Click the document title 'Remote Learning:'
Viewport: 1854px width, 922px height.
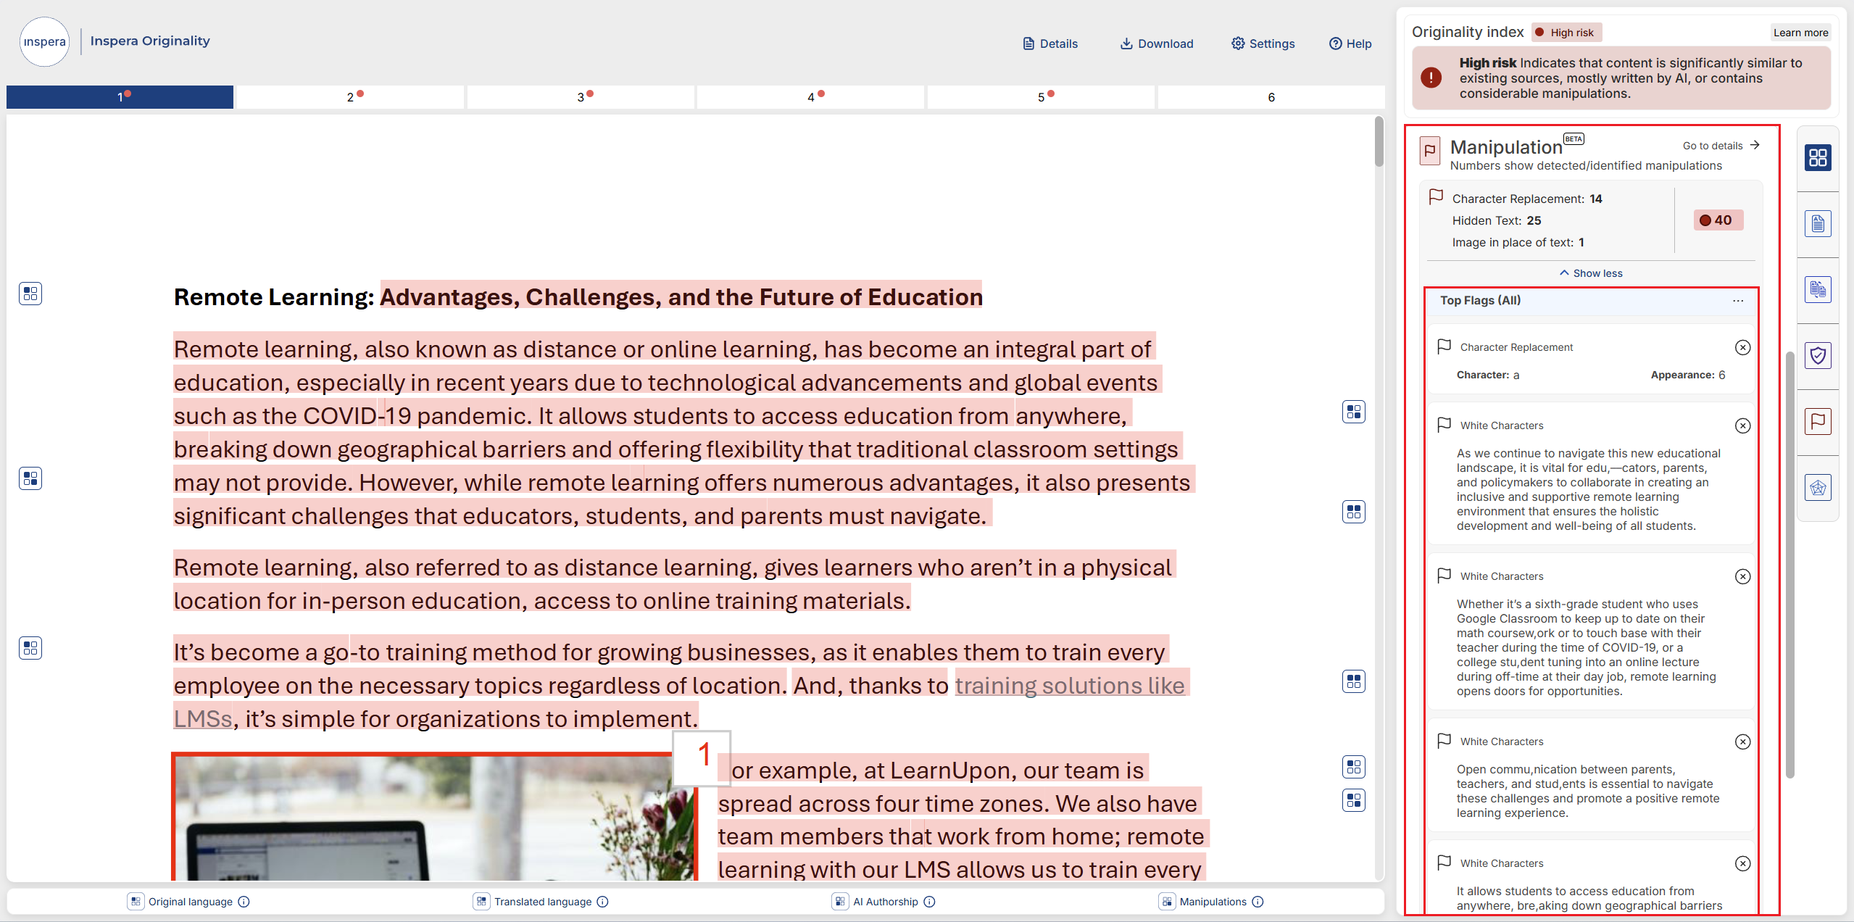coord(274,297)
